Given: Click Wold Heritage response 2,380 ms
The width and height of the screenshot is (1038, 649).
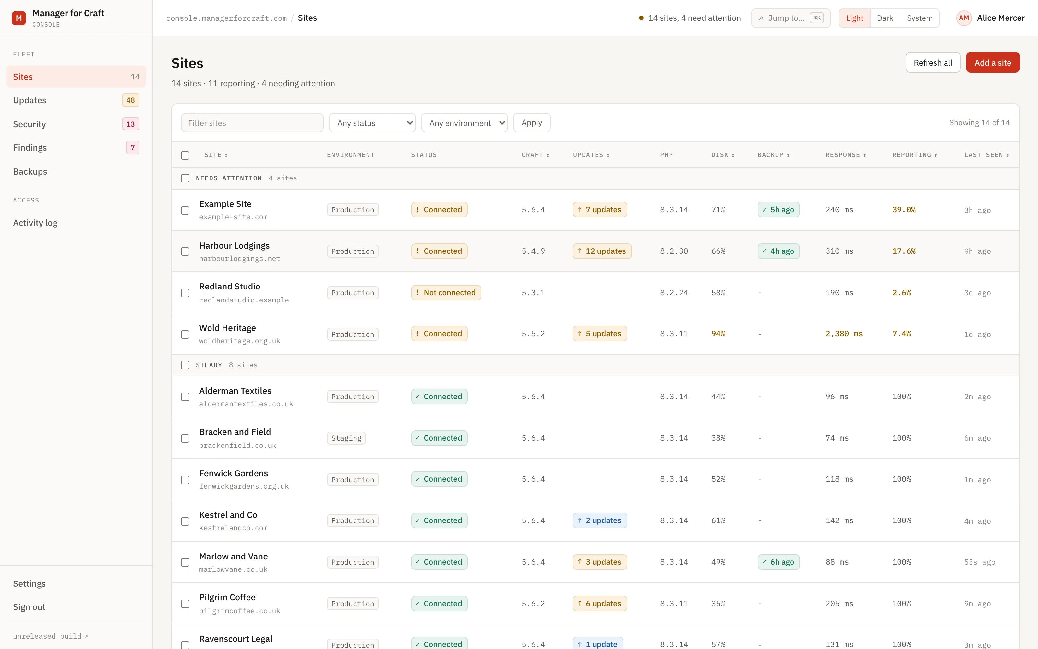Looking at the screenshot, I should click(844, 334).
